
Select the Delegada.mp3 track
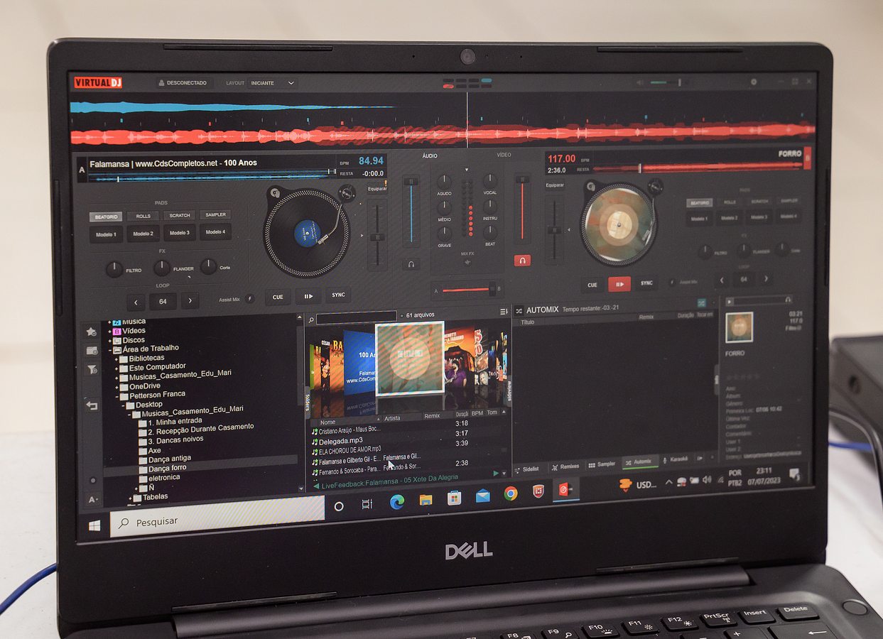[x=341, y=441]
